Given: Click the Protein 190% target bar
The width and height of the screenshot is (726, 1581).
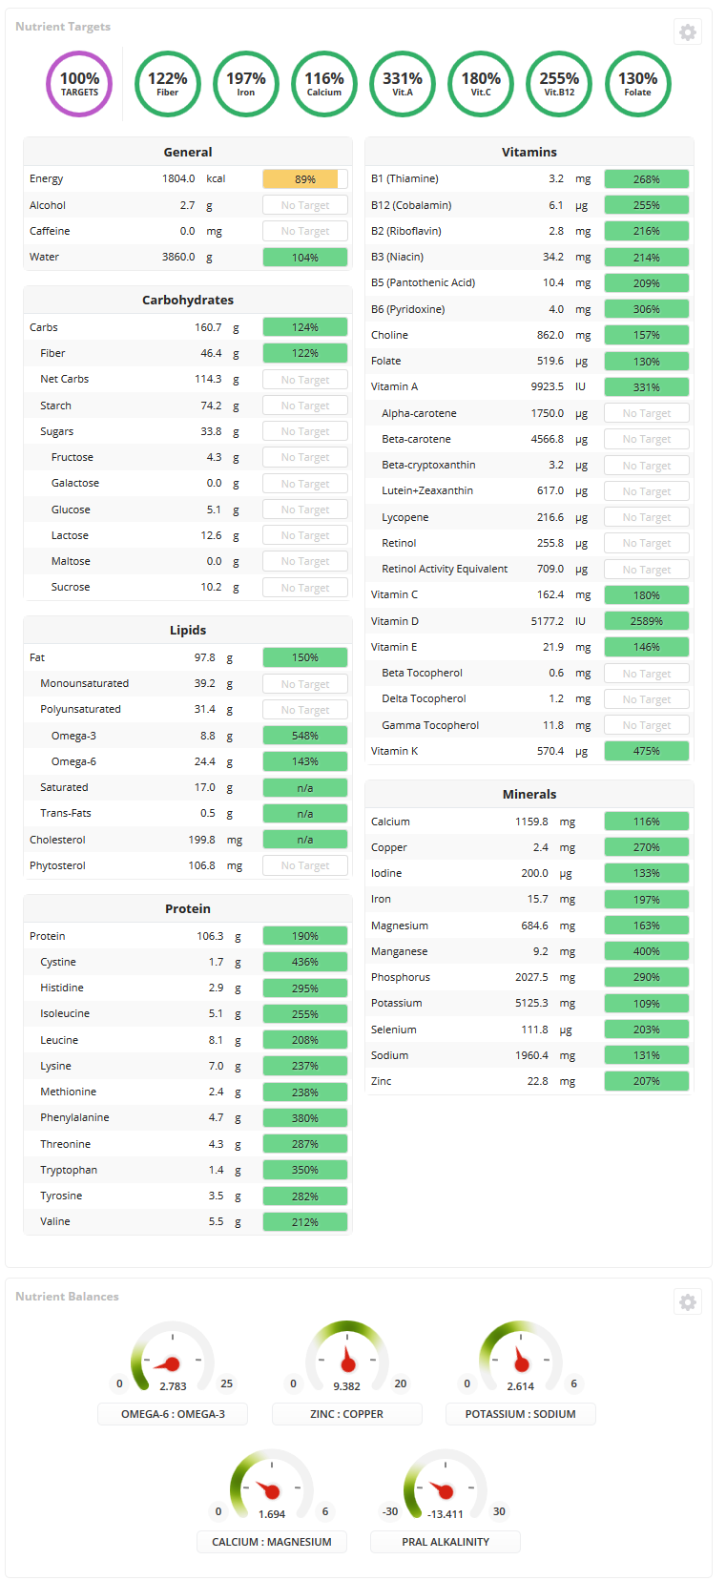Looking at the screenshot, I should pos(305,936).
